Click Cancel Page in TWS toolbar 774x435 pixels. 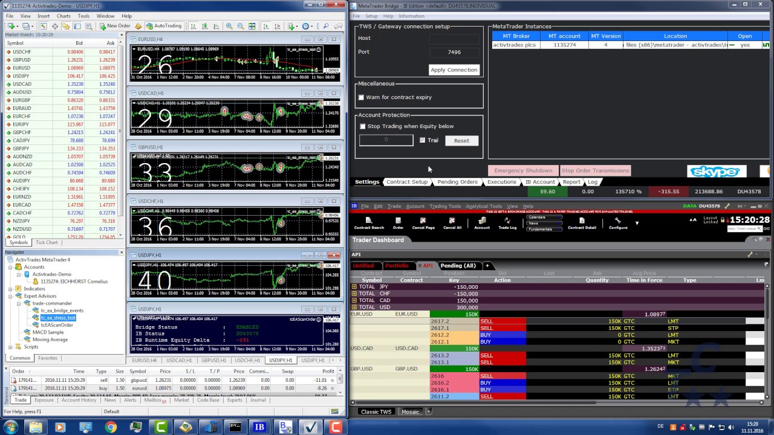tap(423, 224)
